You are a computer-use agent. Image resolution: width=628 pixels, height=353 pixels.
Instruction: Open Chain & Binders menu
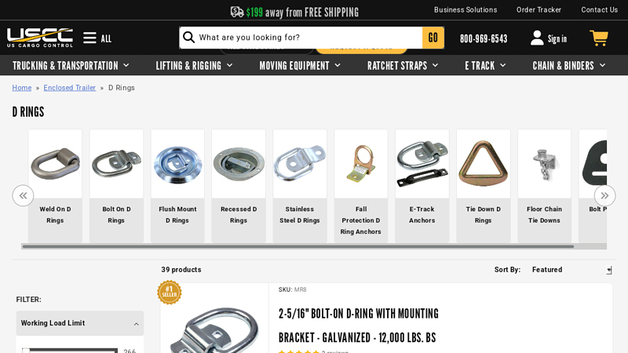point(568,66)
